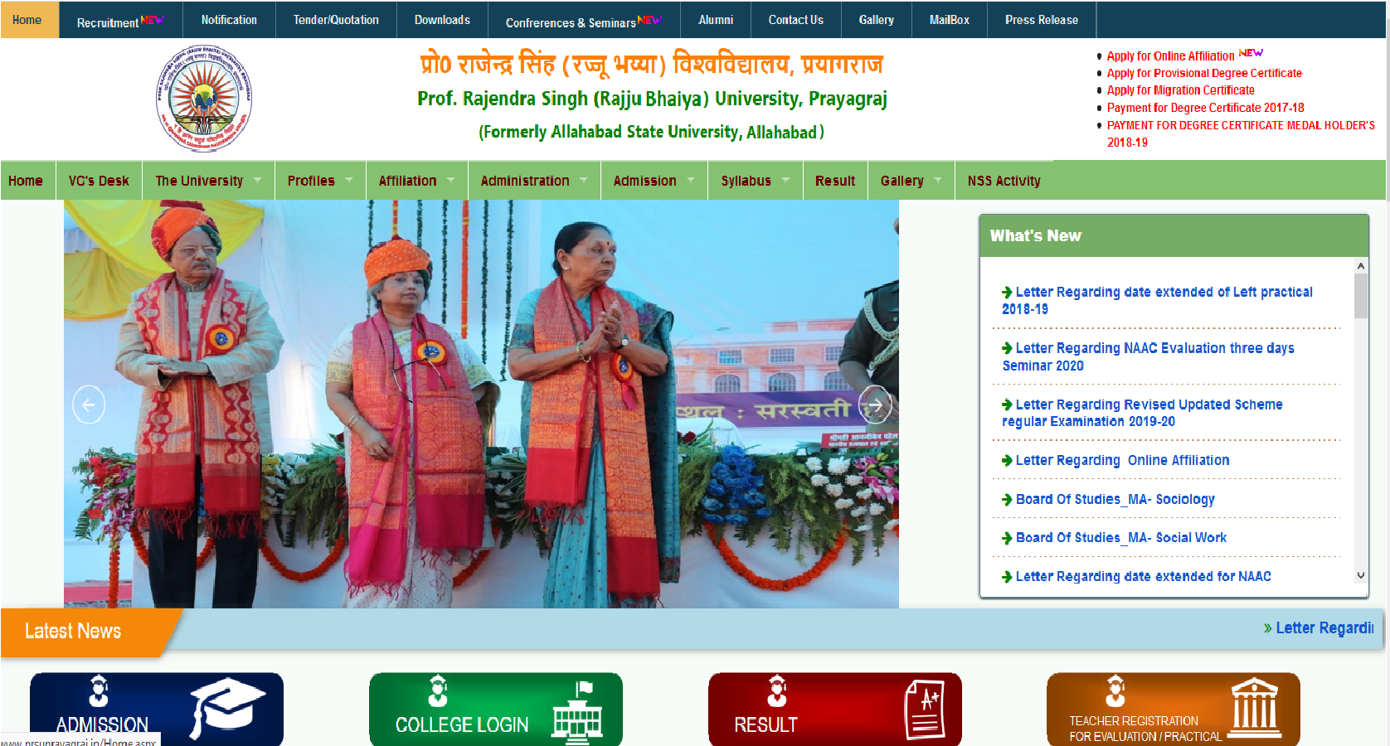Click the ADMISSION tile button

coord(157,709)
